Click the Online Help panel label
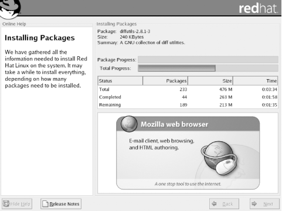282x211 pixels. tap(14, 24)
